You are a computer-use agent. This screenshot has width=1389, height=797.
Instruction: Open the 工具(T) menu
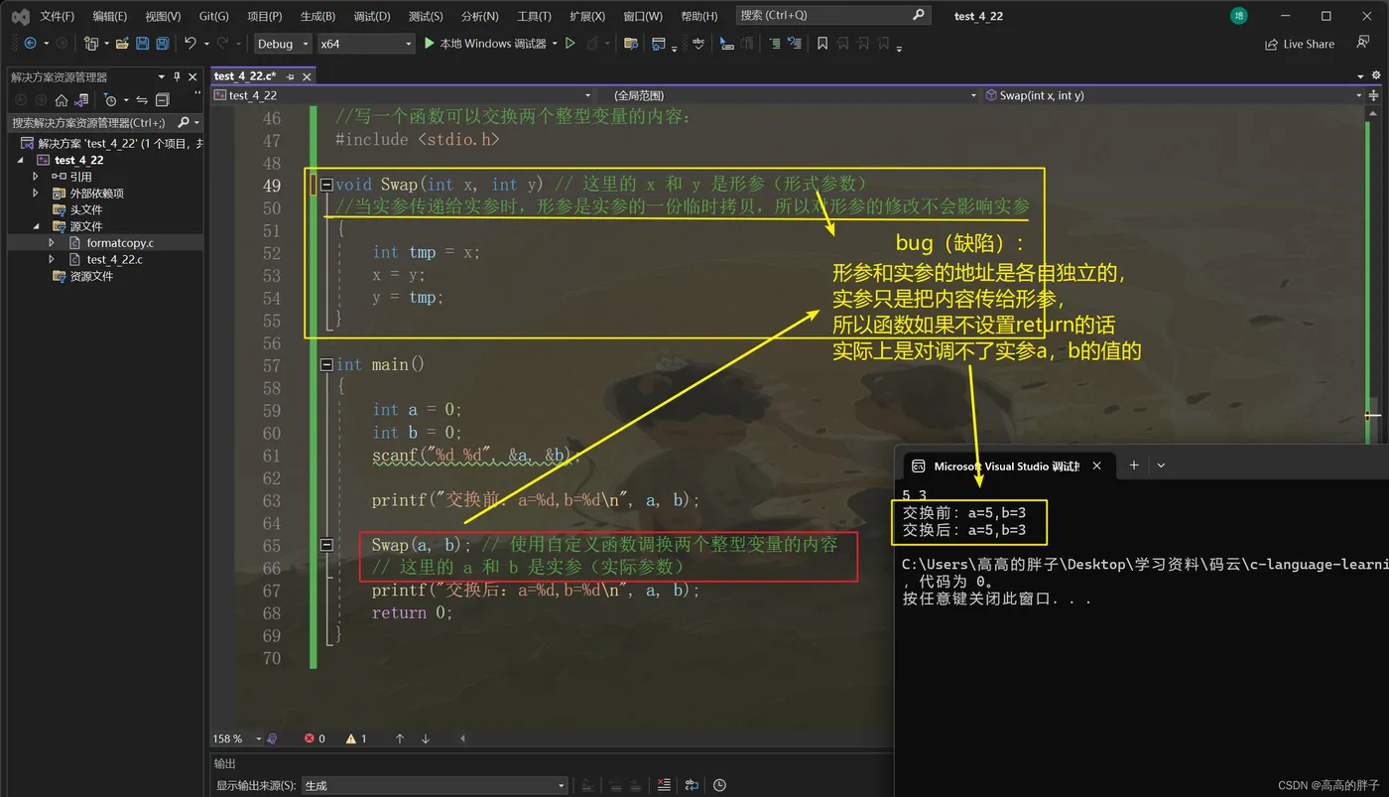[x=534, y=16]
